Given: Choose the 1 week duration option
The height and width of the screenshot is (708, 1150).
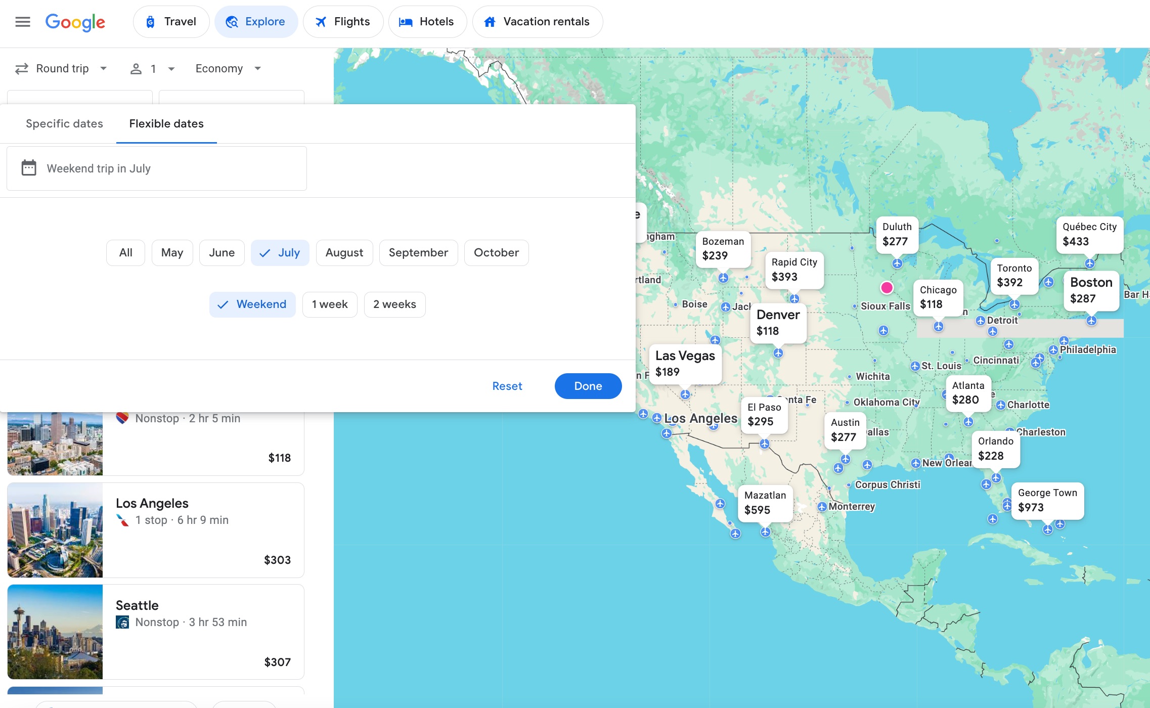Looking at the screenshot, I should pyautogui.click(x=329, y=304).
